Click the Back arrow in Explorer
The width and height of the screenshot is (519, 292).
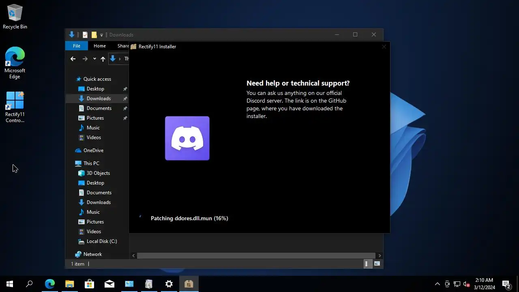tap(73, 59)
